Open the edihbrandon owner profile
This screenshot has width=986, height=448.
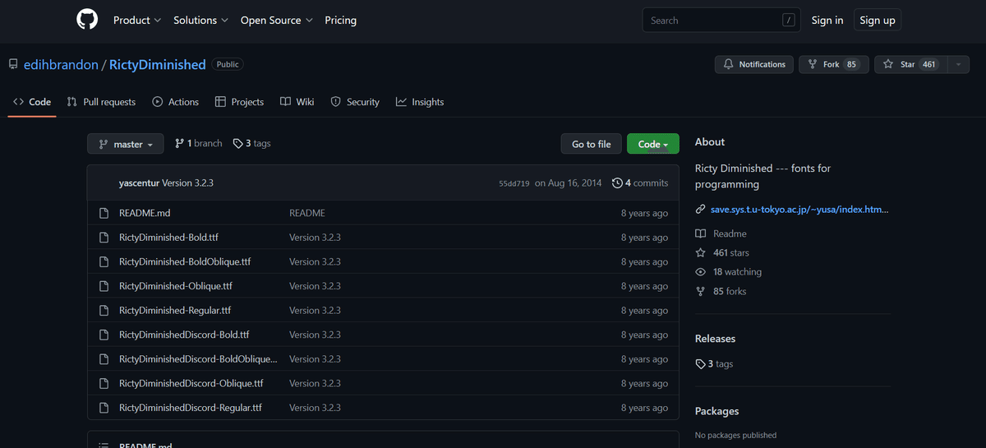pyautogui.click(x=60, y=64)
